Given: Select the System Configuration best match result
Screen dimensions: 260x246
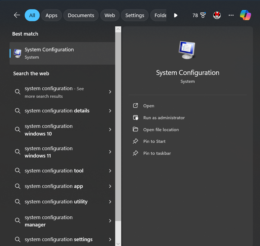Looking at the screenshot, I should click(62, 53).
